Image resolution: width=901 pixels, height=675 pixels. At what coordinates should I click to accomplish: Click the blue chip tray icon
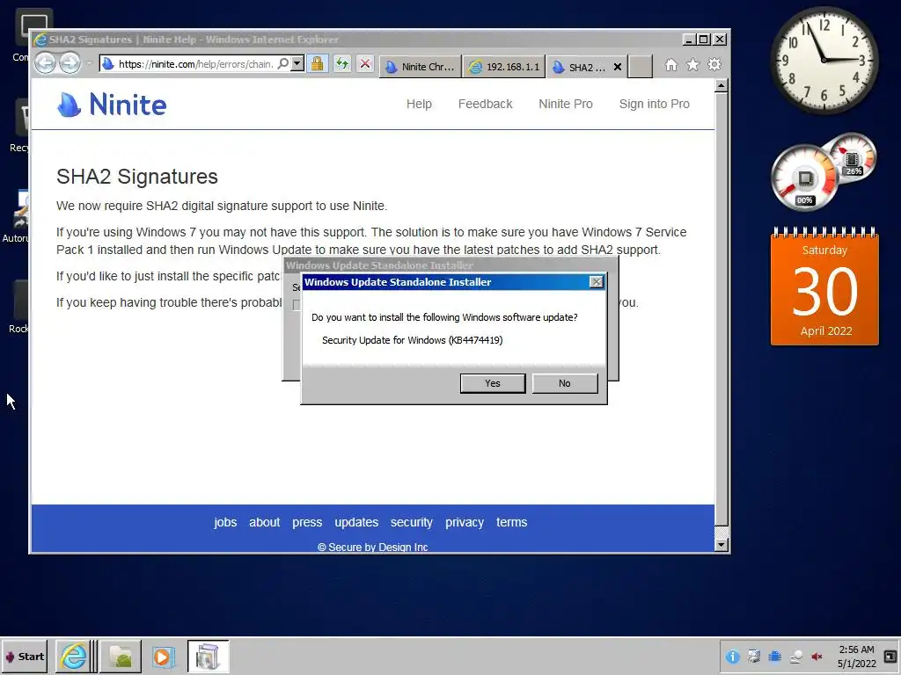pos(774,657)
